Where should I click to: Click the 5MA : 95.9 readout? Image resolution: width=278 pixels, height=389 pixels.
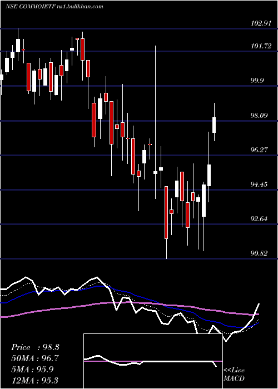[x=32, y=369]
